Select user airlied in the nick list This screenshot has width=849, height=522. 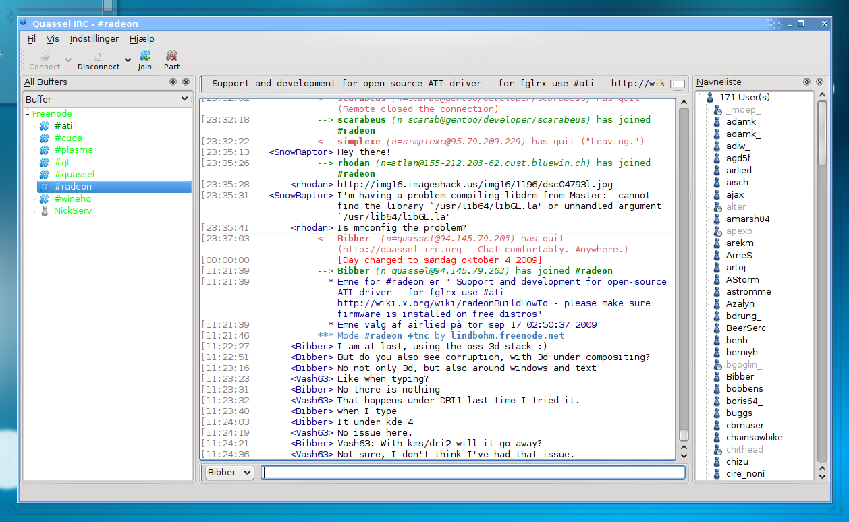point(739,171)
